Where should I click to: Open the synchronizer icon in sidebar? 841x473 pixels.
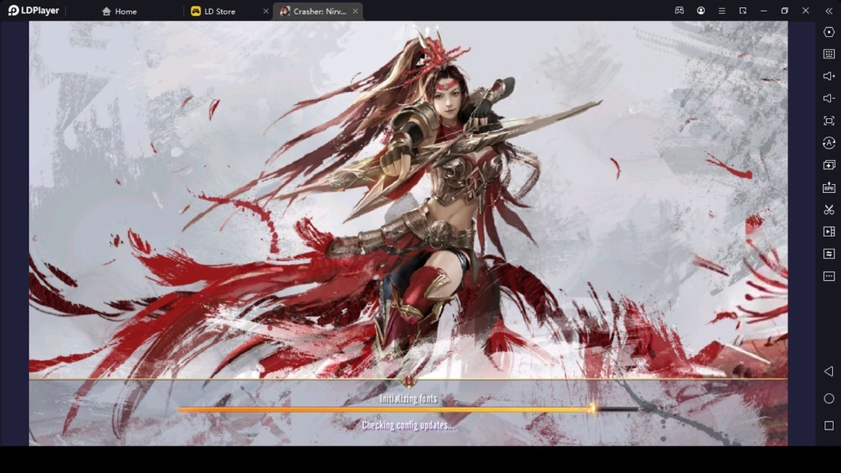(829, 254)
